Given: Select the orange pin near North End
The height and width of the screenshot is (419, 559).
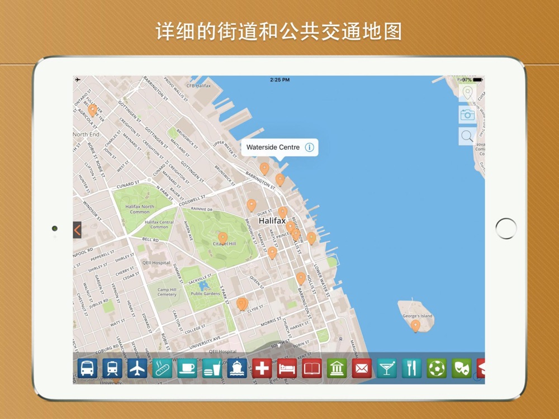Looking at the screenshot, I should 93,109.
